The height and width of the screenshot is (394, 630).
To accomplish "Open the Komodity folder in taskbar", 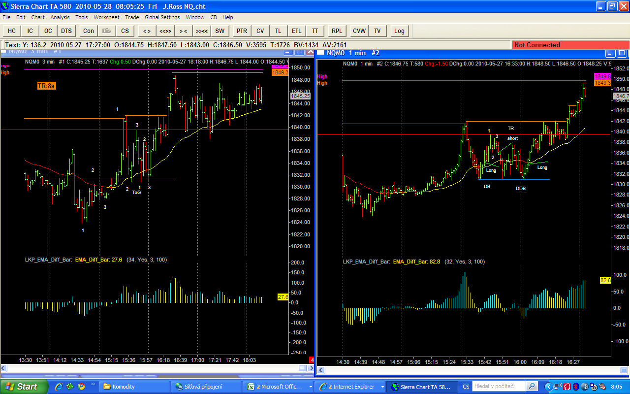I will click(133, 387).
